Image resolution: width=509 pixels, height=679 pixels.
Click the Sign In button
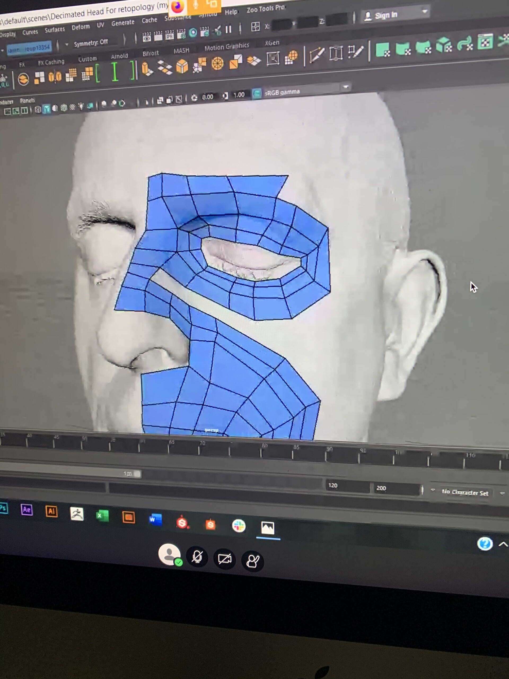pyautogui.click(x=386, y=15)
